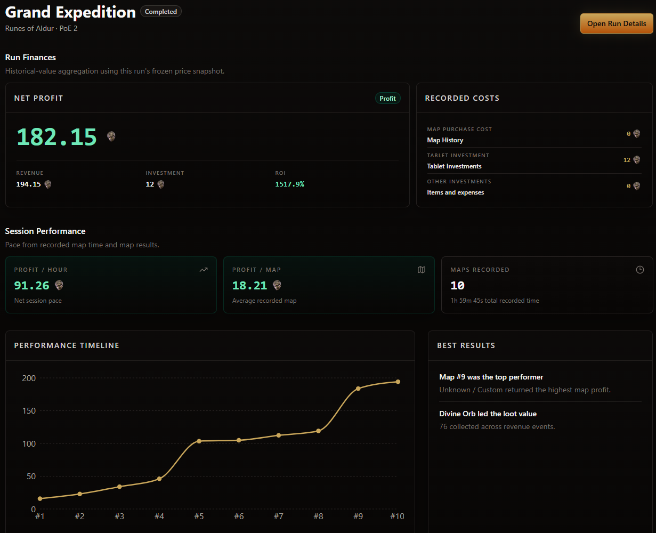Select the Items and expenses row
Image resolution: width=656 pixels, height=533 pixels.
[x=533, y=187]
